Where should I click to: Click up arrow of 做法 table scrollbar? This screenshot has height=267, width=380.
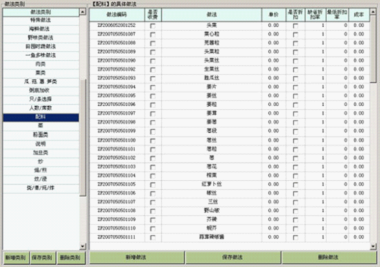(x=373, y=12)
